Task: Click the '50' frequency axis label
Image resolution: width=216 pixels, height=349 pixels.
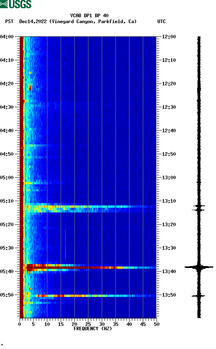Action: pyautogui.click(x=157, y=324)
